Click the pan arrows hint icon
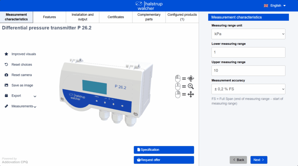298x166 pixels. pyautogui.click(x=191, y=94)
